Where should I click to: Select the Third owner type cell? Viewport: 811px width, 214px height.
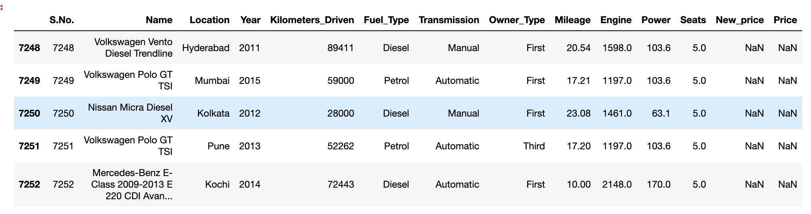click(534, 146)
